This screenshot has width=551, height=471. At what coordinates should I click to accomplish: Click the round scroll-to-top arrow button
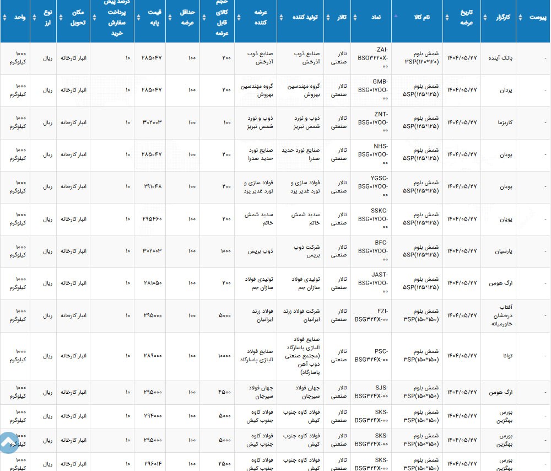[x=8, y=442]
